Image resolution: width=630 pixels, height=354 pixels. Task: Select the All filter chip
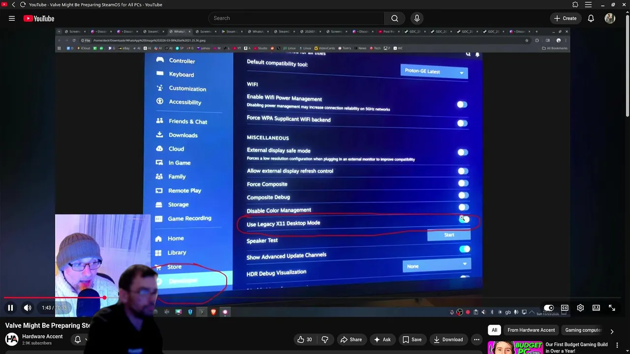point(494,330)
